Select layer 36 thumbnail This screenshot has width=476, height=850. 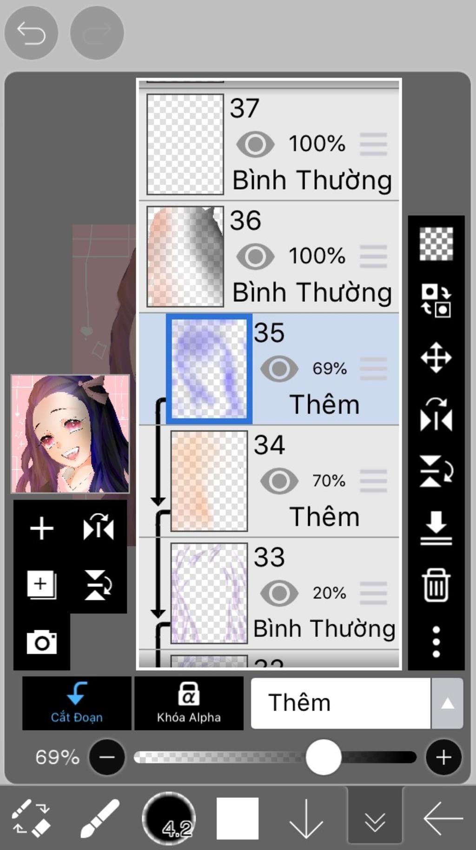185,256
